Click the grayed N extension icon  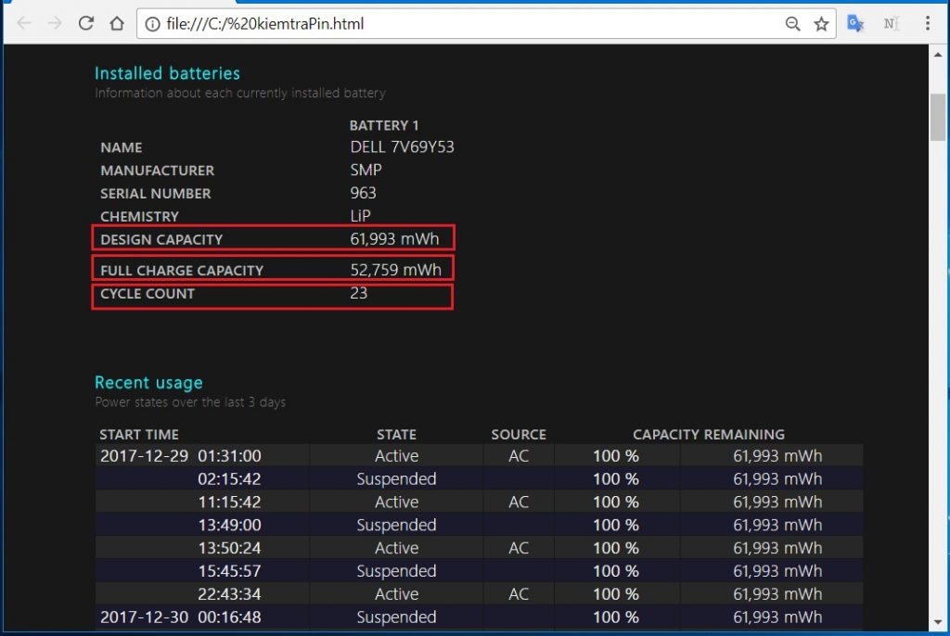[891, 24]
